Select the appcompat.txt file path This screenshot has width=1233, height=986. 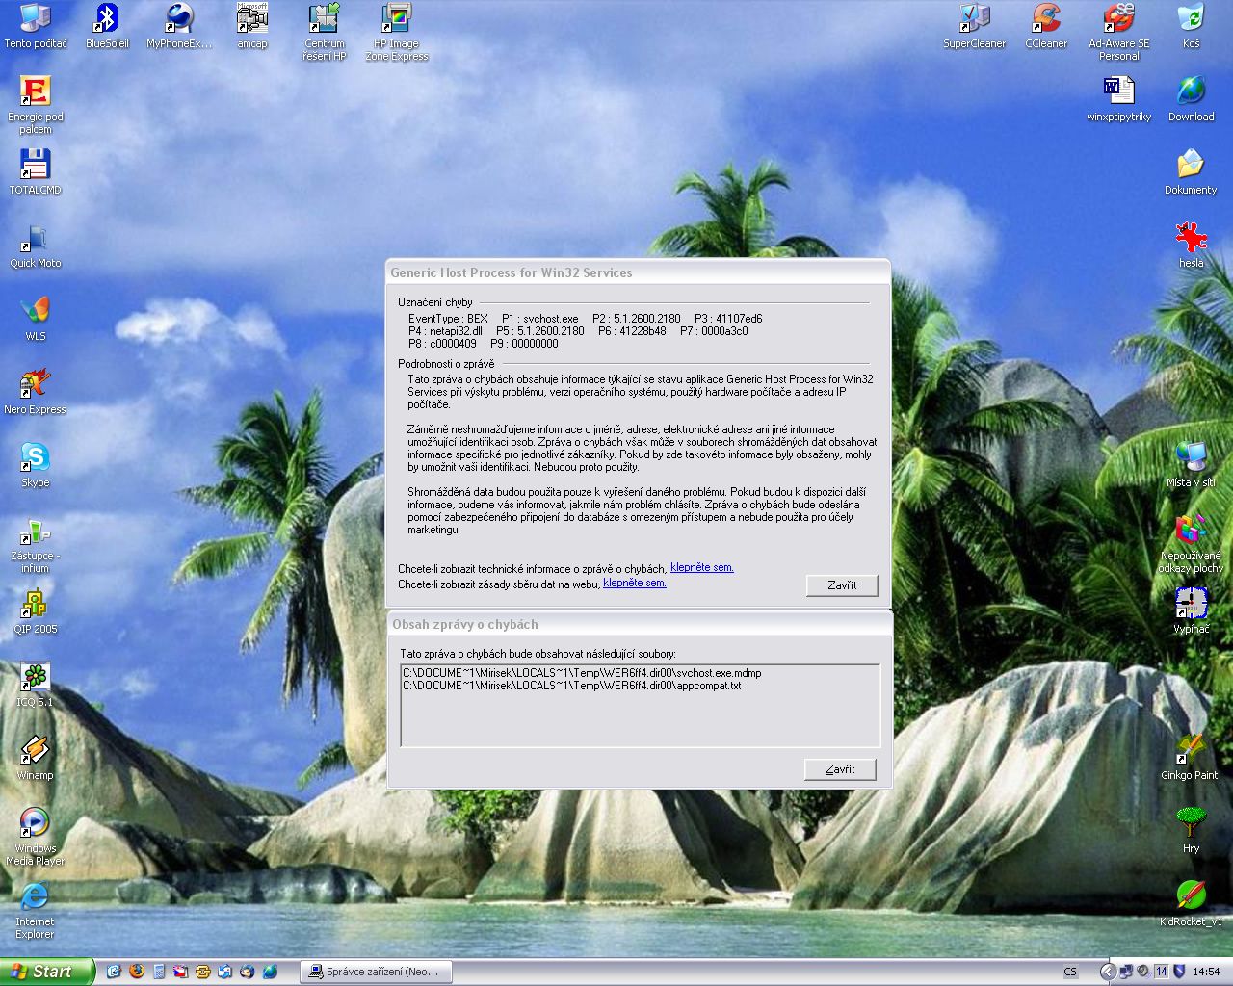click(x=571, y=686)
